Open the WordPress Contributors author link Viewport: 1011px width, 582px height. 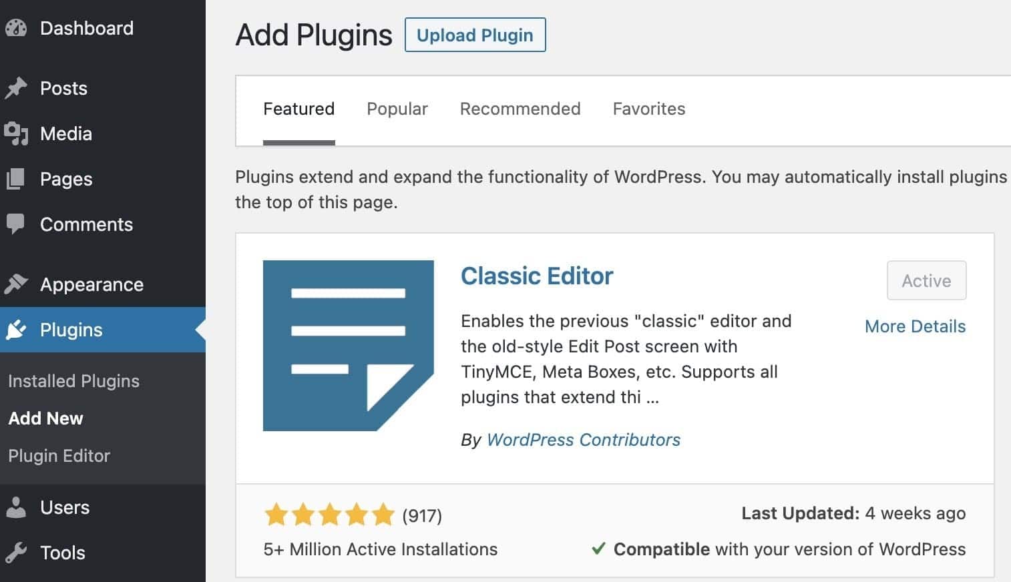click(x=584, y=440)
